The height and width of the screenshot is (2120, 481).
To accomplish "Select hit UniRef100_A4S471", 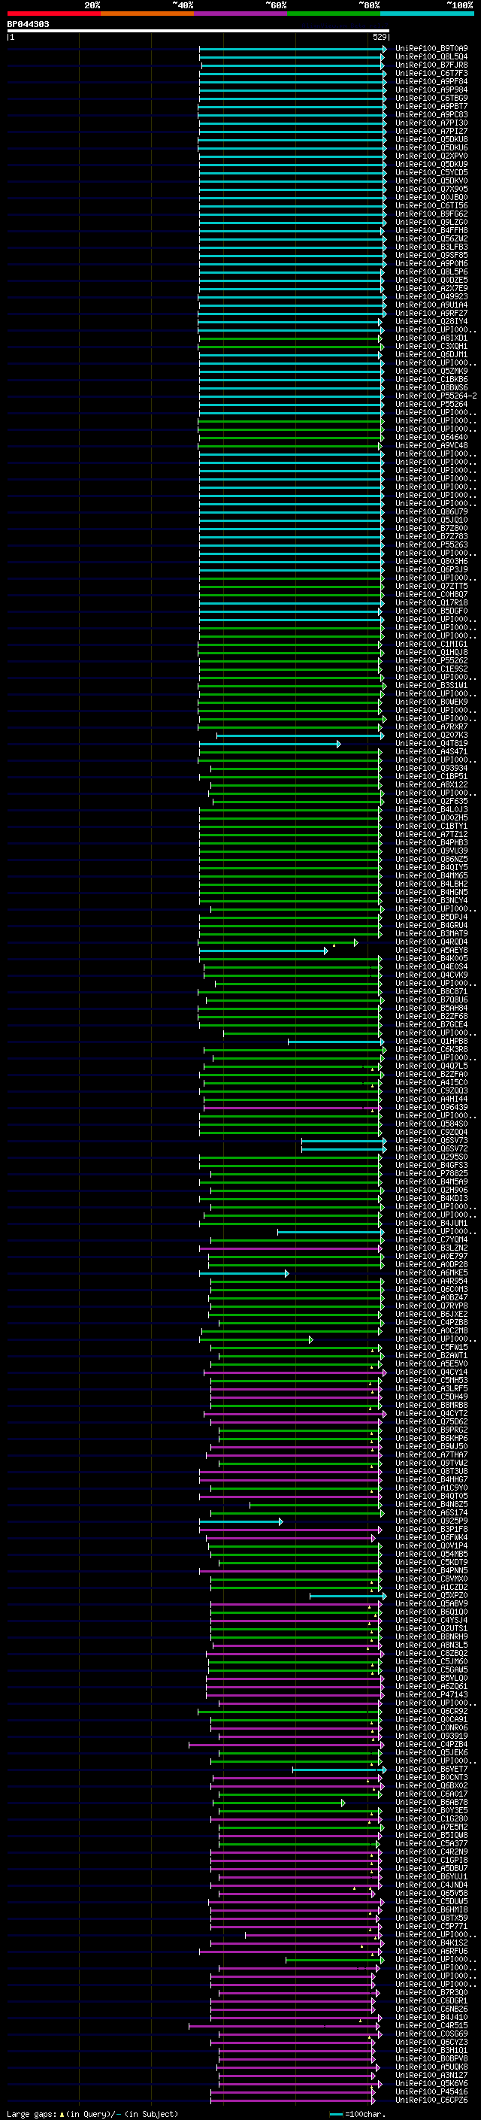I will (x=431, y=751).
